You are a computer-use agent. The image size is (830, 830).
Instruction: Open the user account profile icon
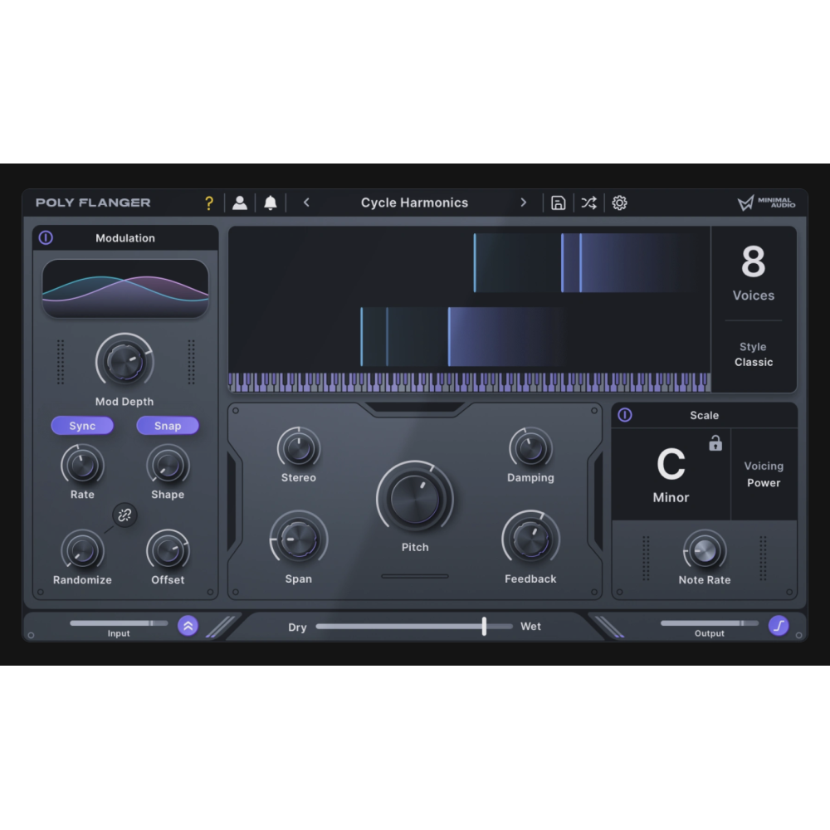[x=240, y=202]
